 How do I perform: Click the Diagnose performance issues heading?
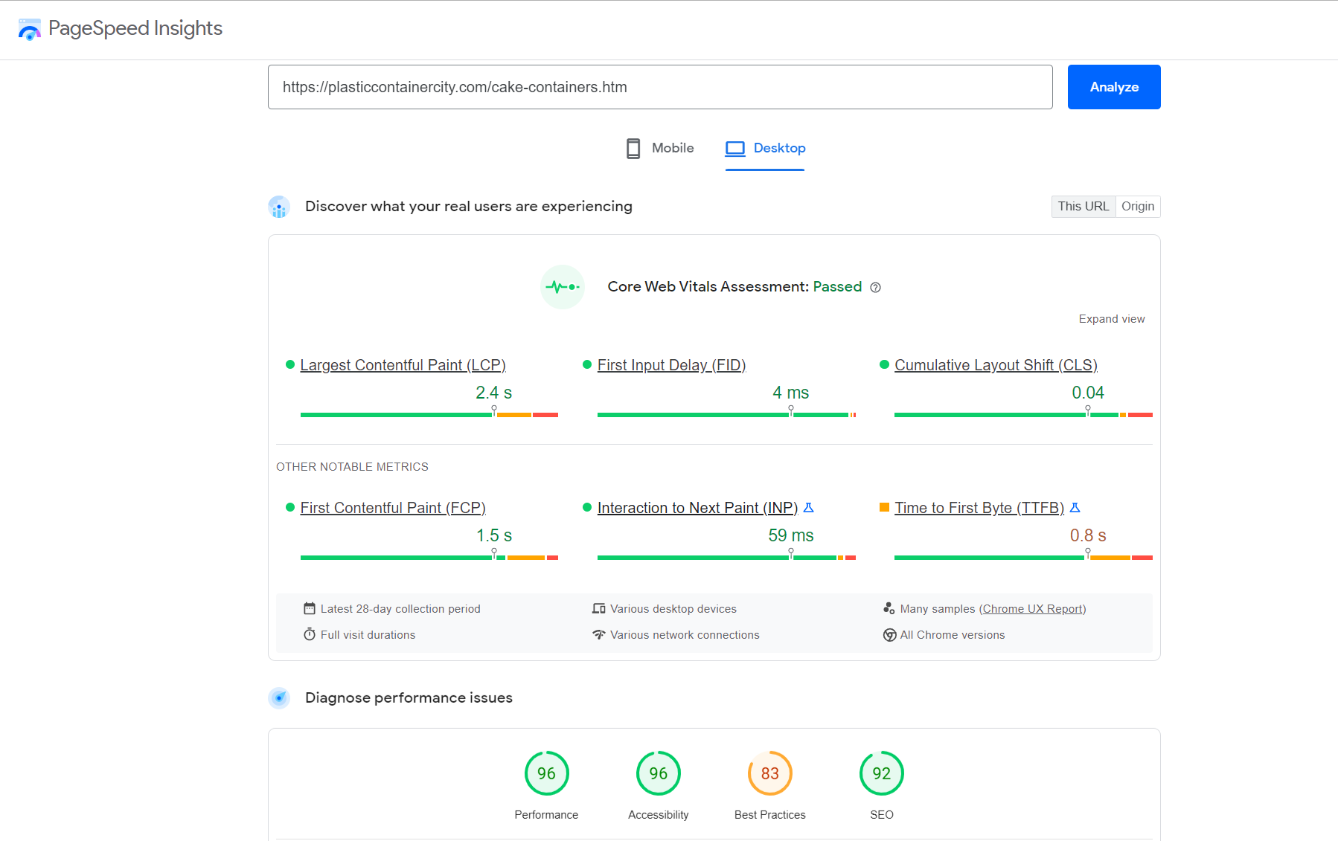click(409, 698)
